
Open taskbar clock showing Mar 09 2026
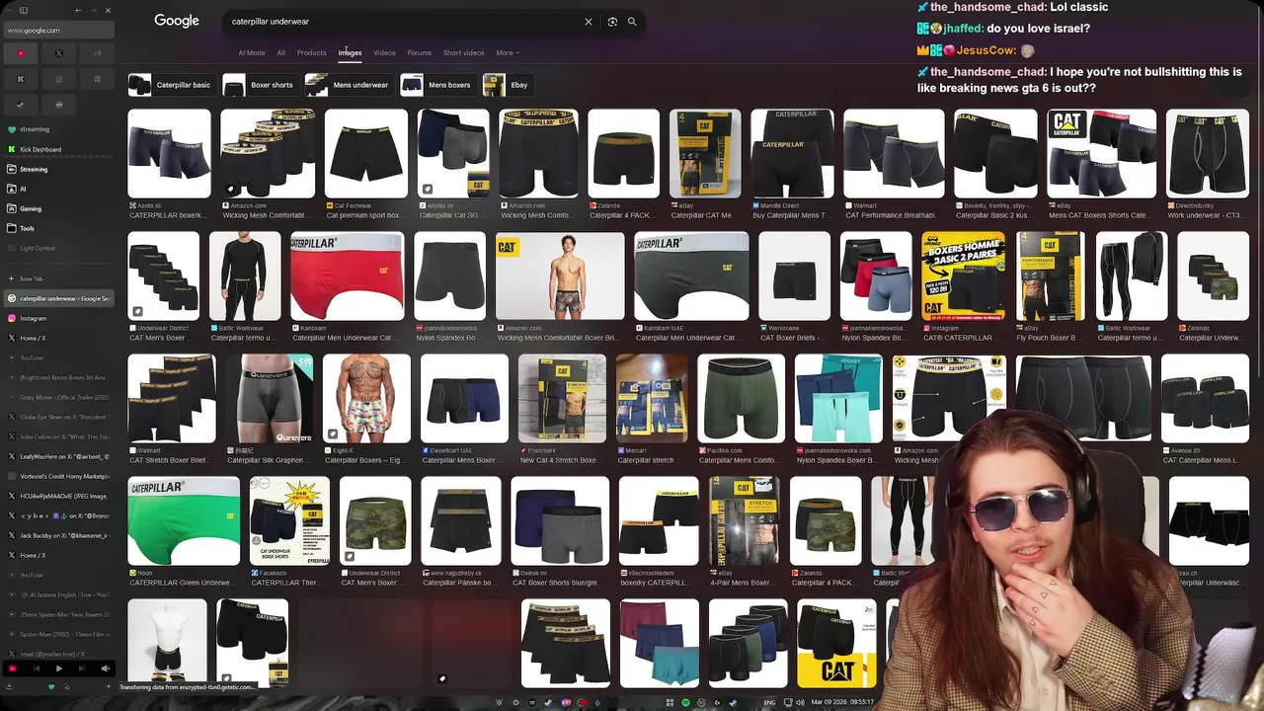[842, 703]
